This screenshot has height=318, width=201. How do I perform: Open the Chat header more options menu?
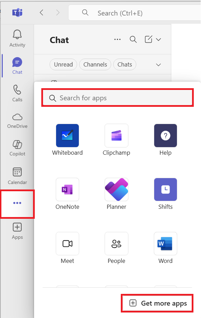click(117, 40)
